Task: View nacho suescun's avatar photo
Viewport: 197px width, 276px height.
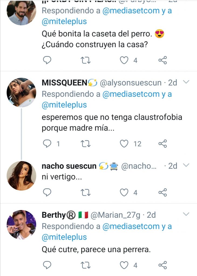Action: pyautogui.click(x=21, y=176)
